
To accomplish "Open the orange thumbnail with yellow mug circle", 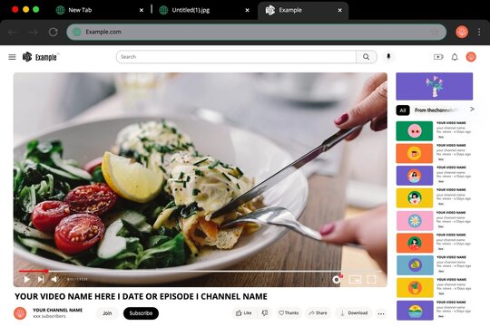I will (x=415, y=153).
